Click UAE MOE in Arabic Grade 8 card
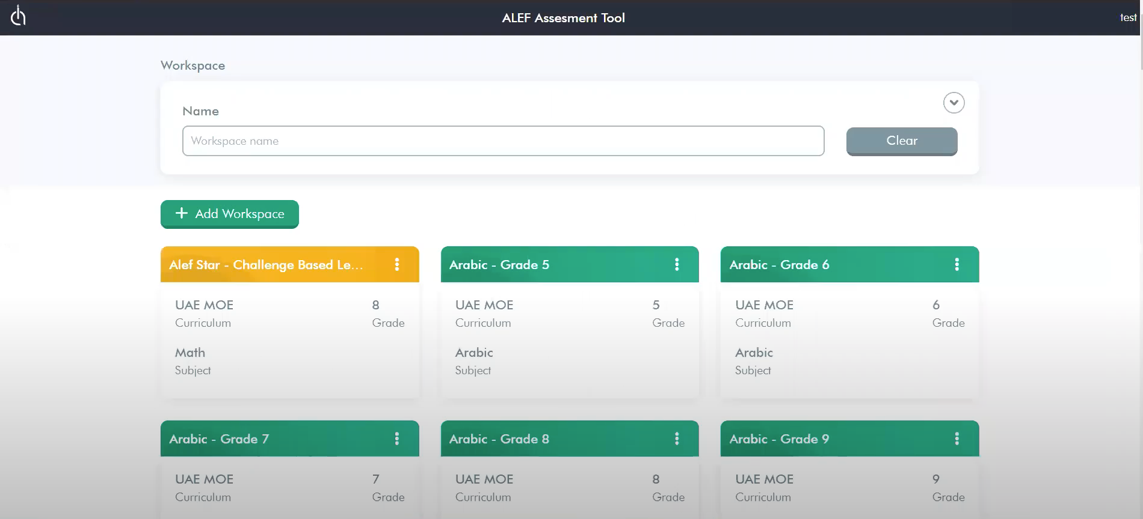 484,479
